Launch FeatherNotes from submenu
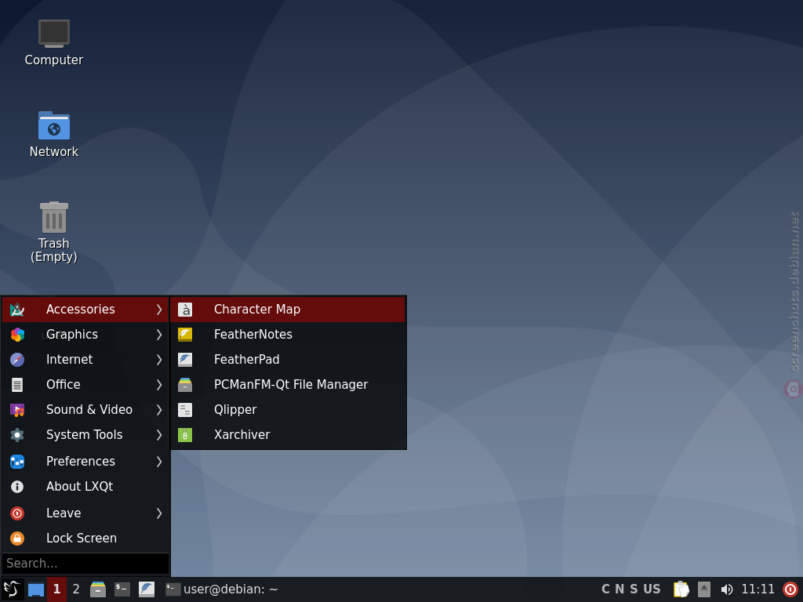Viewport: 803px width, 602px height. pos(288,334)
